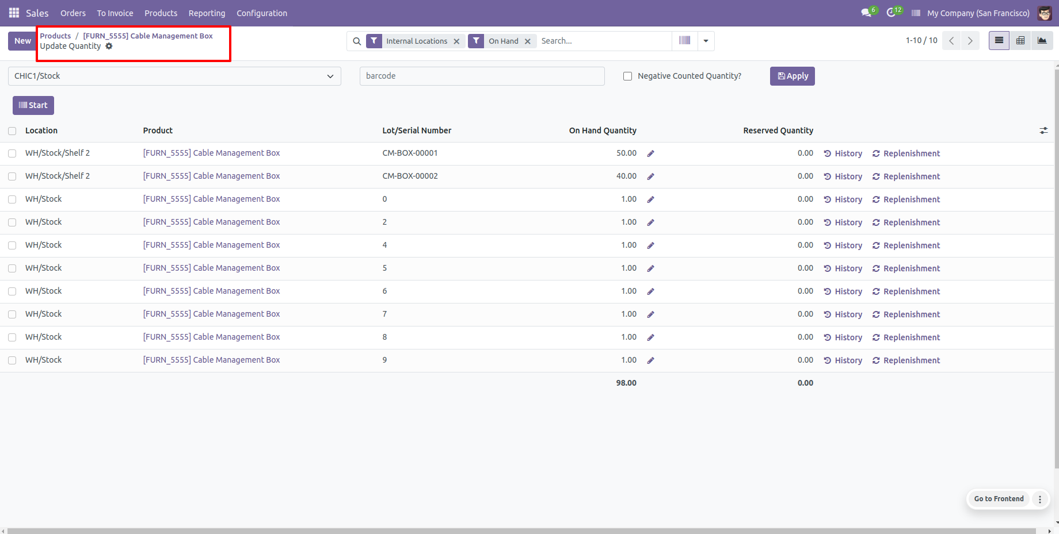Click the barcode scanner icon in top bar
The height and width of the screenshot is (534, 1059).
coord(916,13)
